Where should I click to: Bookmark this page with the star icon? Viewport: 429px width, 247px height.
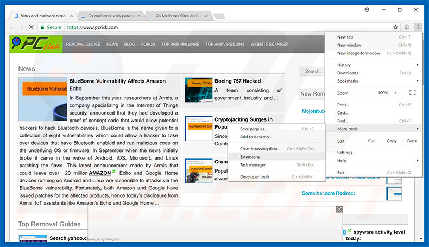(395, 27)
